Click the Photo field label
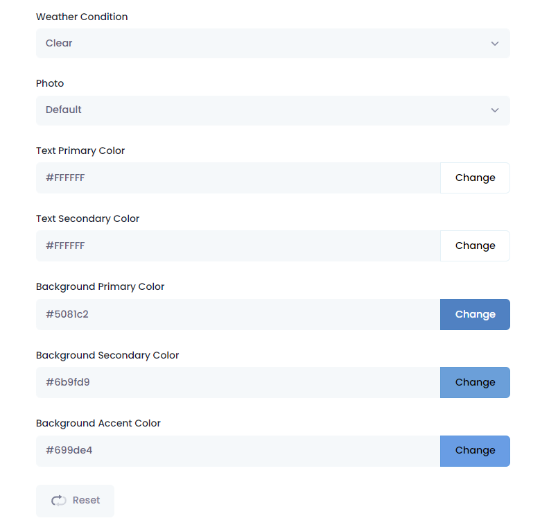The height and width of the screenshot is (525, 549). point(50,83)
